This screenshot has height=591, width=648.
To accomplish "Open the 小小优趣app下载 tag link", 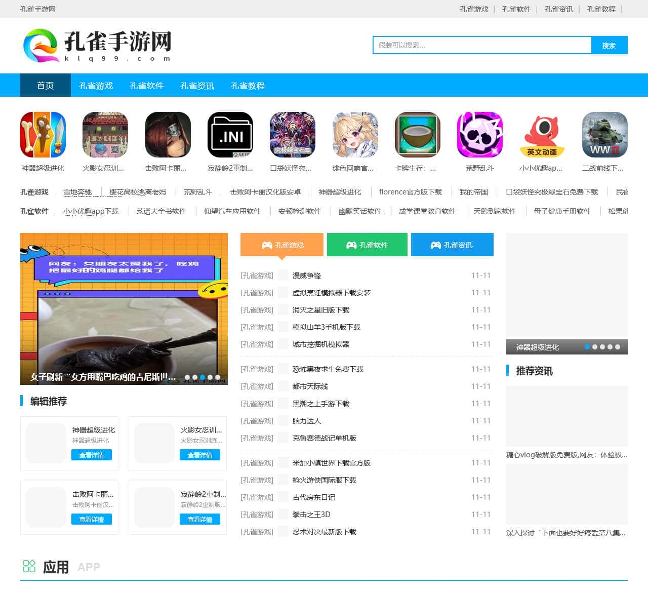I will pos(91,211).
